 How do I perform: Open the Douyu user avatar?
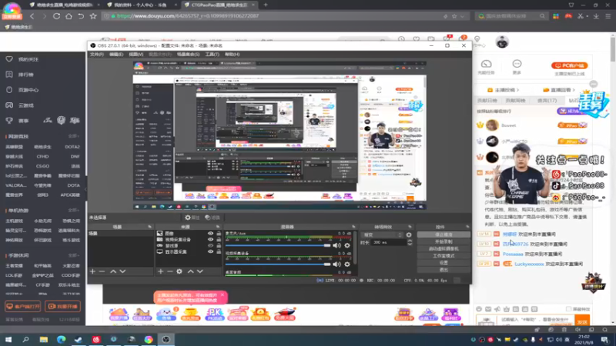pos(502,42)
